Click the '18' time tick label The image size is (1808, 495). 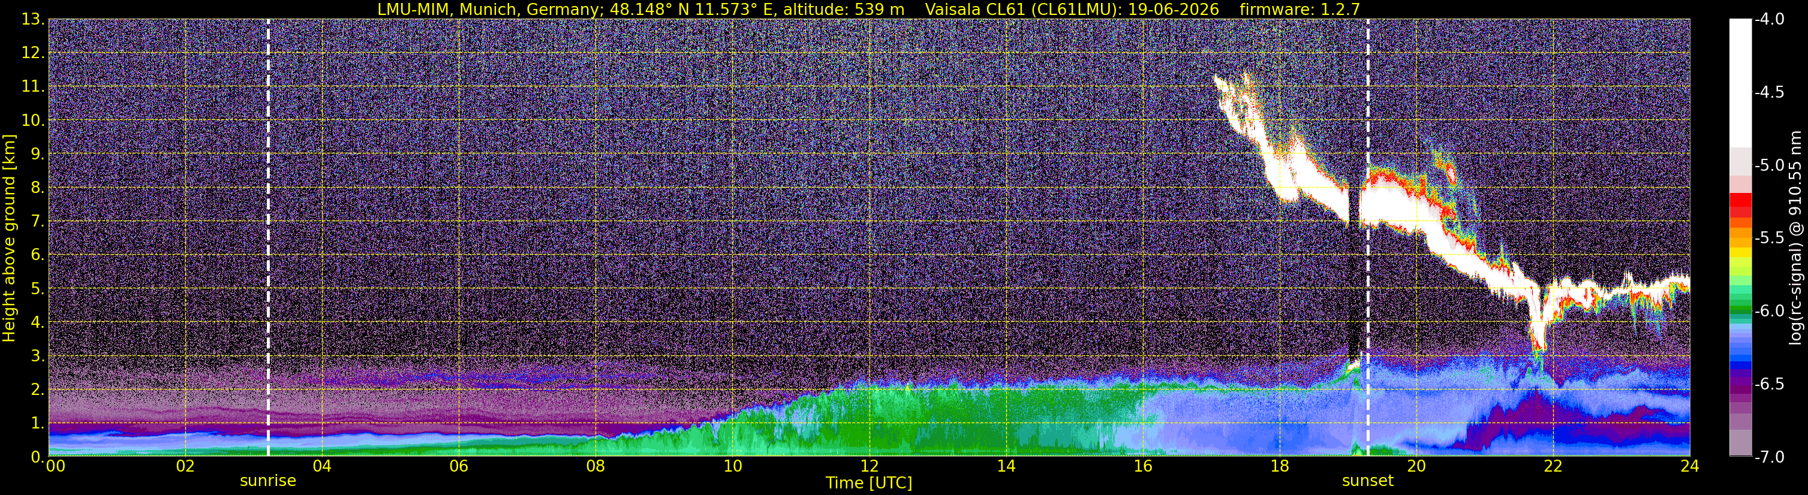click(1280, 466)
